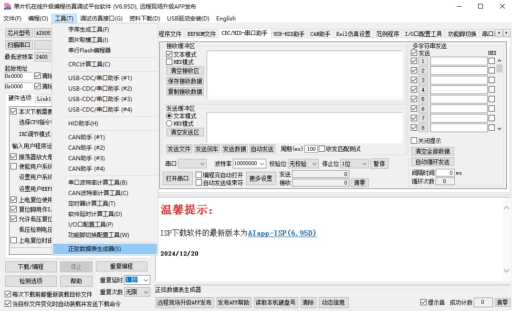512x311 pixels.
Task: Click 清空接收区 button
Action: [x=185, y=71]
